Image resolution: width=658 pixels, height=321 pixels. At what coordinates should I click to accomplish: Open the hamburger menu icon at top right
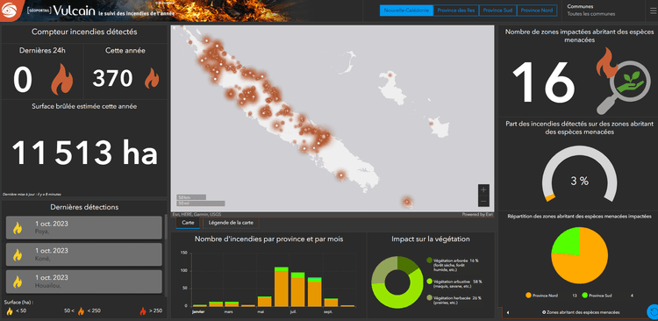click(652, 11)
